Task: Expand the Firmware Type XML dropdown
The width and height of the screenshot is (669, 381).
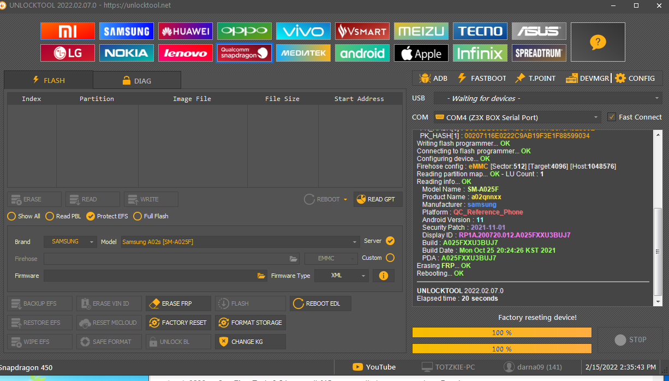Action: pos(342,276)
